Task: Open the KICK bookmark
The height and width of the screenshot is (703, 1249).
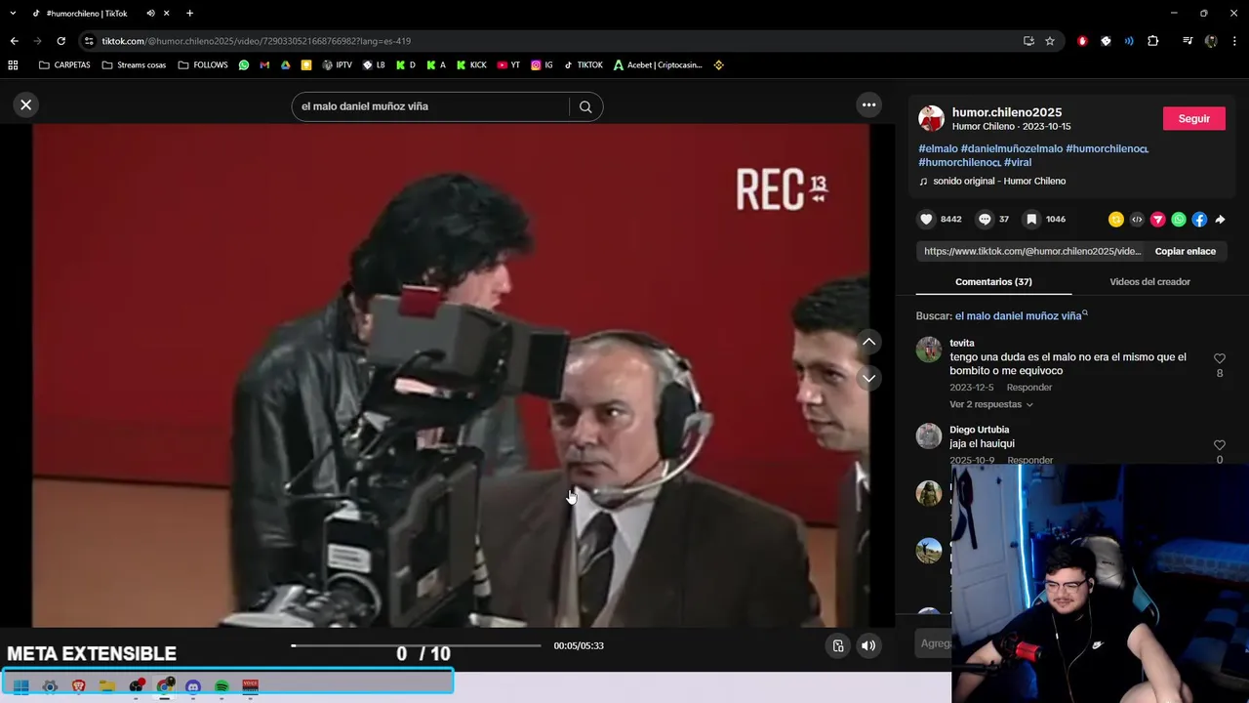Action: click(x=471, y=65)
